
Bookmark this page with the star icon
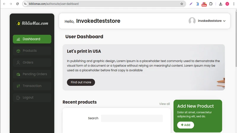click(182, 4)
